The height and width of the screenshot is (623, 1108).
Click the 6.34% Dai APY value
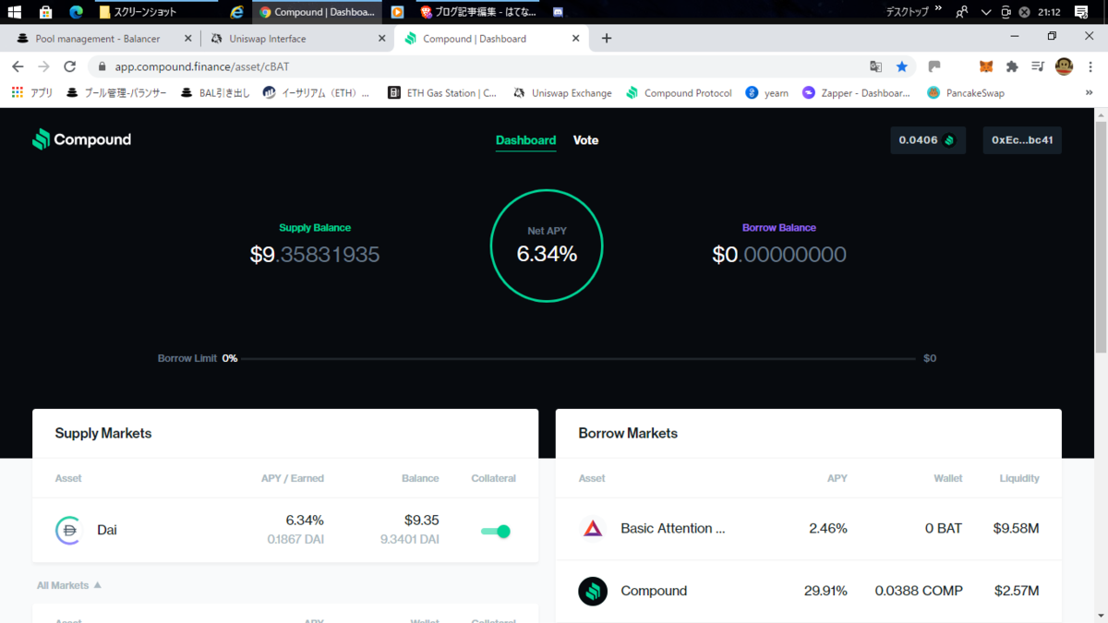(305, 521)
